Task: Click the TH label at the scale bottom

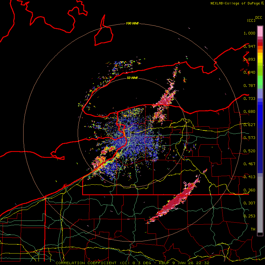Action: point(253,229)
